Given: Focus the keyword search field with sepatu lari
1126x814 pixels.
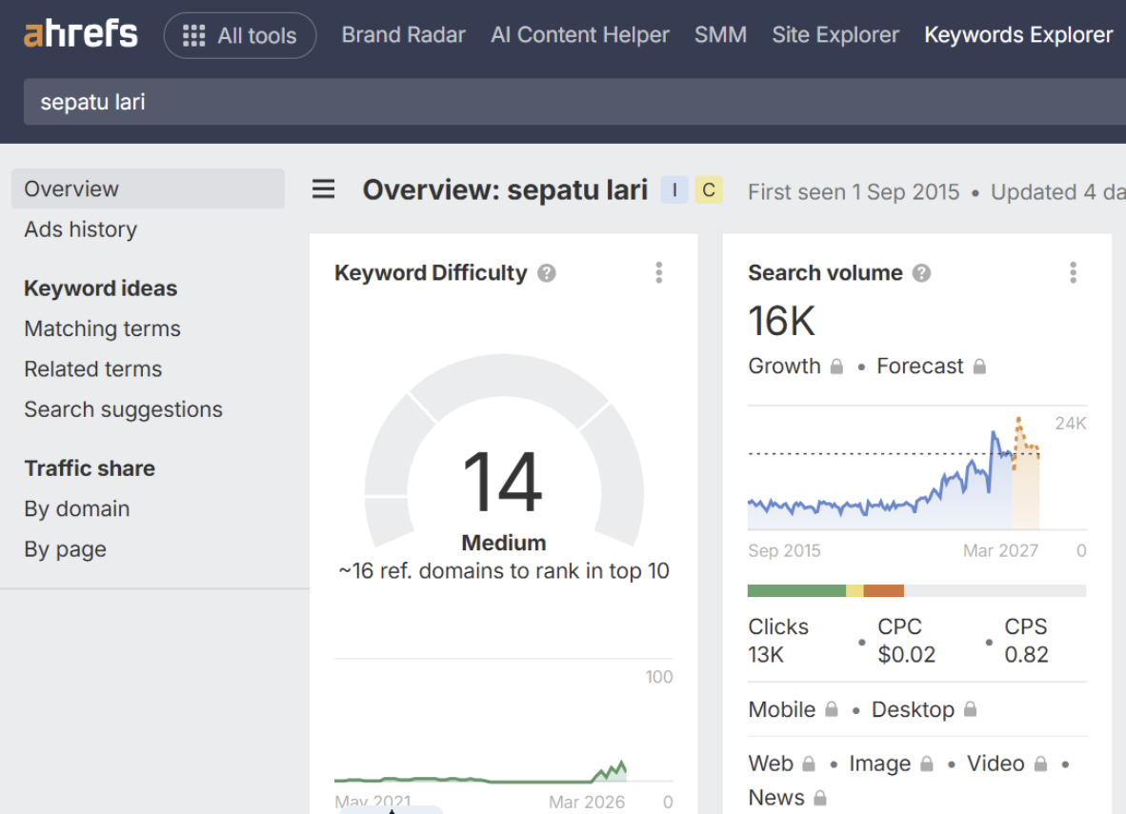Looking at the screenshot, I should point(574,102).
